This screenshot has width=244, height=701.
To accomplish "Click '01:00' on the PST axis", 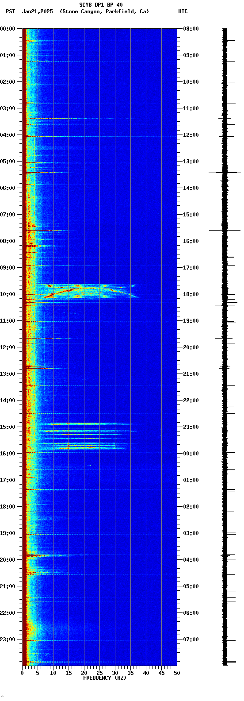I will click(8, 55).
